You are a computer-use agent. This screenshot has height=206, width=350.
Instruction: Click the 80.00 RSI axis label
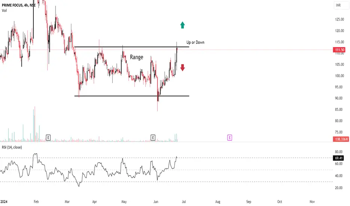coord(339,152)
